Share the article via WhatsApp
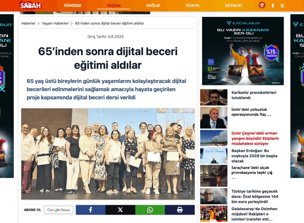 tap(150, 210)
